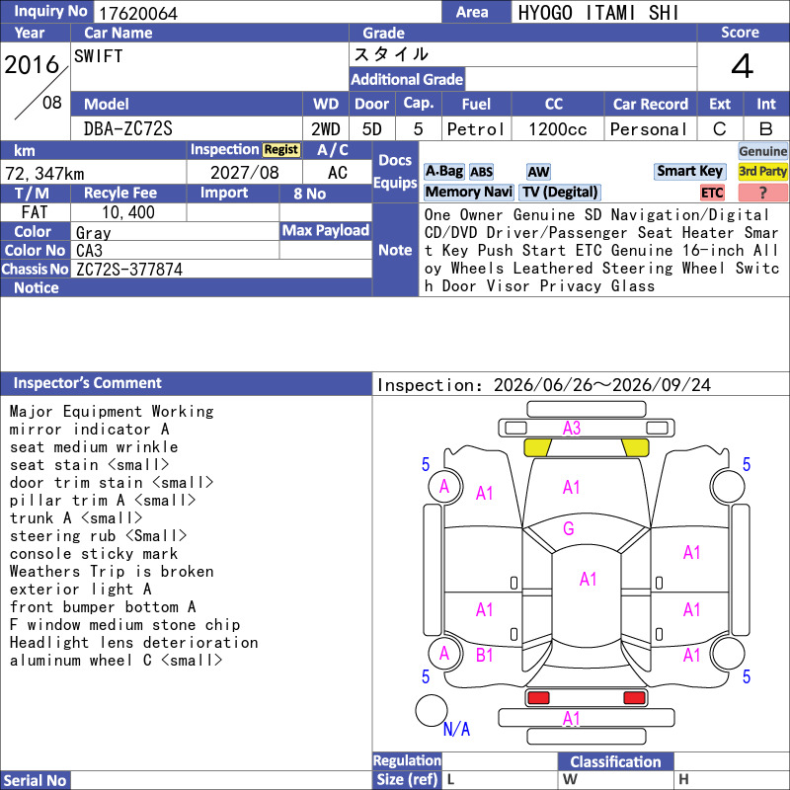Click the inspection date 2027/08
Image resolution: width=790 pixels, height=790 pixels.
[244, 173]
